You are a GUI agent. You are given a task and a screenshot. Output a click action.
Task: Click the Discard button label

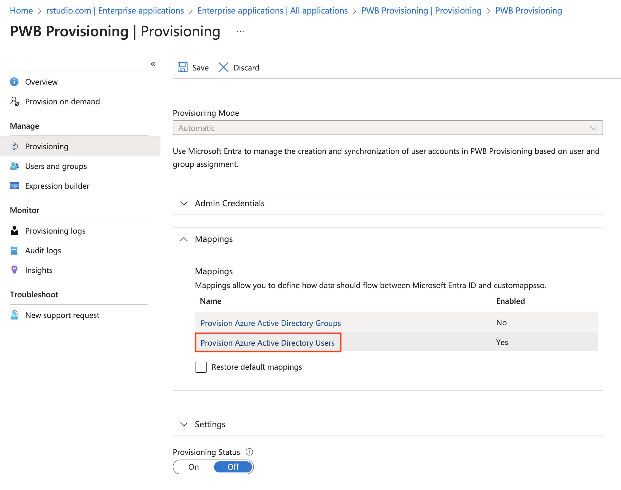click(246, 68)
